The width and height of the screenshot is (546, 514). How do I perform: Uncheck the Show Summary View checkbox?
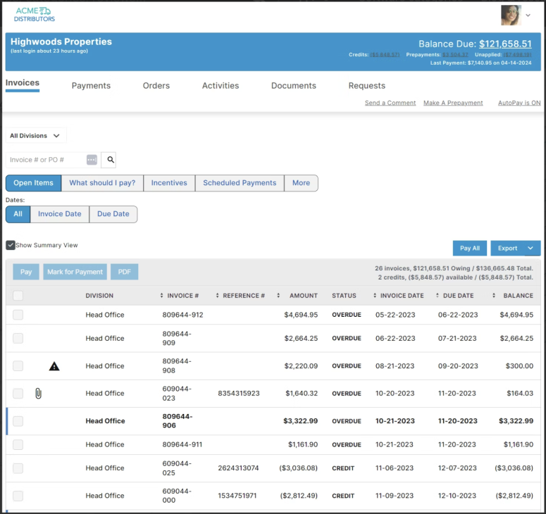pos(11,245)
